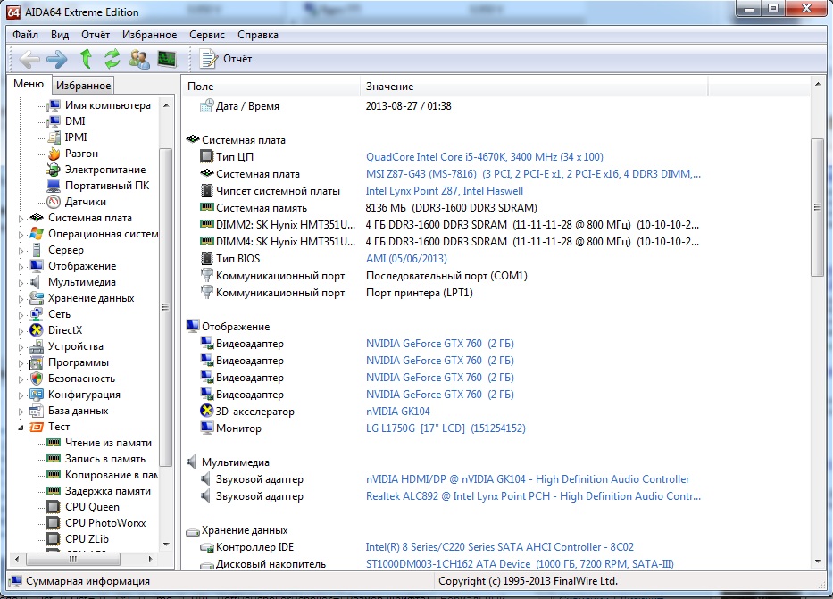Viewport: 833px width, 599px height.
Task: Open QuadCore Intel Core i5-4670K link
Action: (x=485, y=157)
